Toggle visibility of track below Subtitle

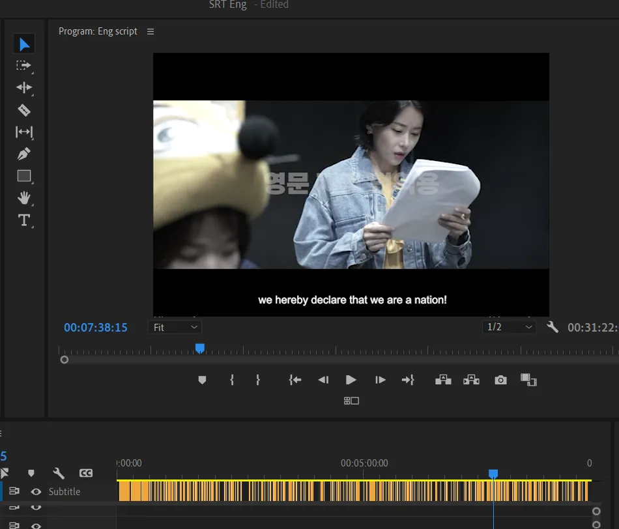(x=36, y=507)
